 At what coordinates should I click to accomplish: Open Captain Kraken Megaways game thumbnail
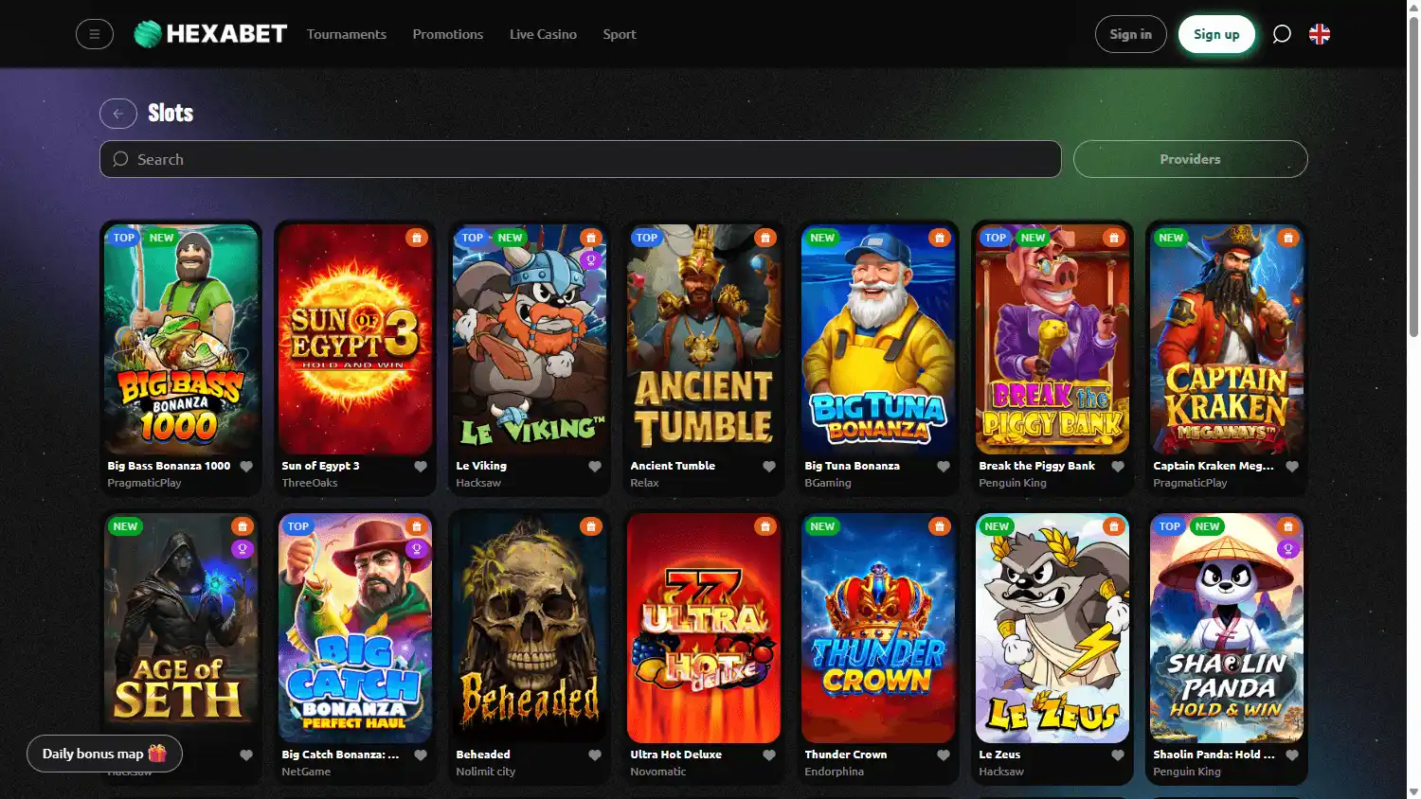(x=1227, y=339)
